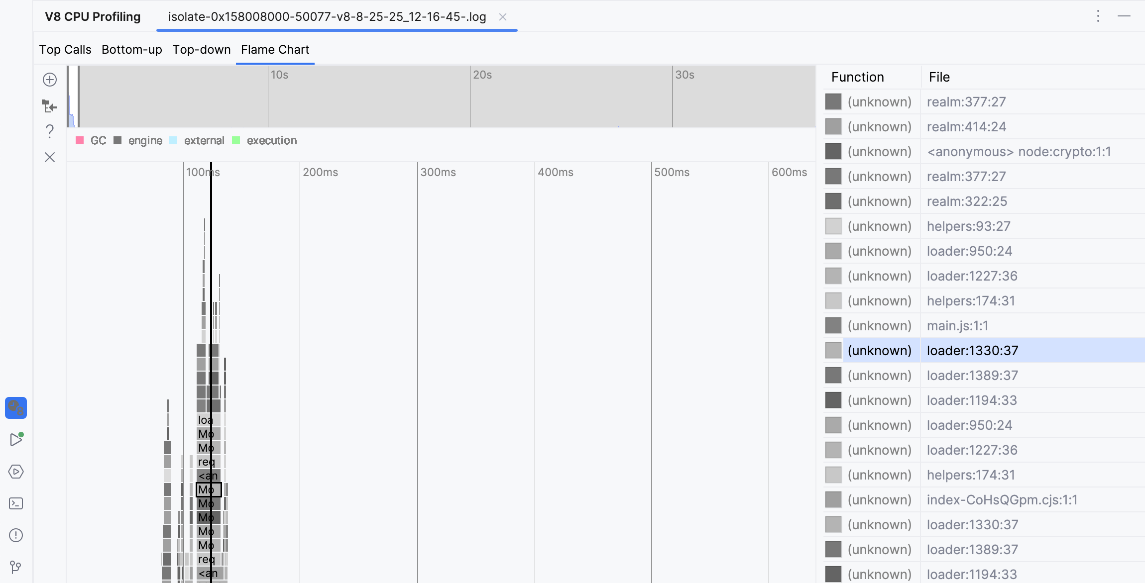Image resolution: width=1145 pixels, height=583 pixels.
Task: Open the three-dot options menu
Action: [x=1098, y=16]
